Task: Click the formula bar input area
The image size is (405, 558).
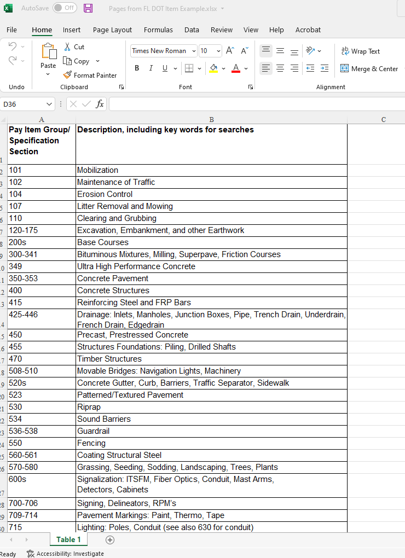Action: point(257,104)
